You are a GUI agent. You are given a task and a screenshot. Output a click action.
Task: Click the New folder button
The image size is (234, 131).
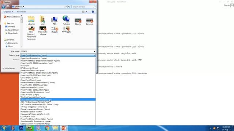22,12
